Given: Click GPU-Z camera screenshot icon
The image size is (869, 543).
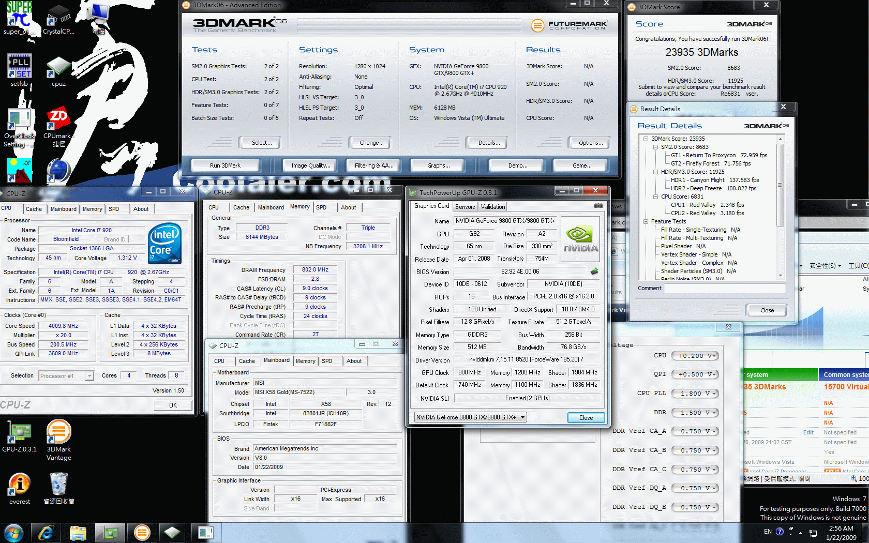Looking at the screenshot, I should click(598, 206).
